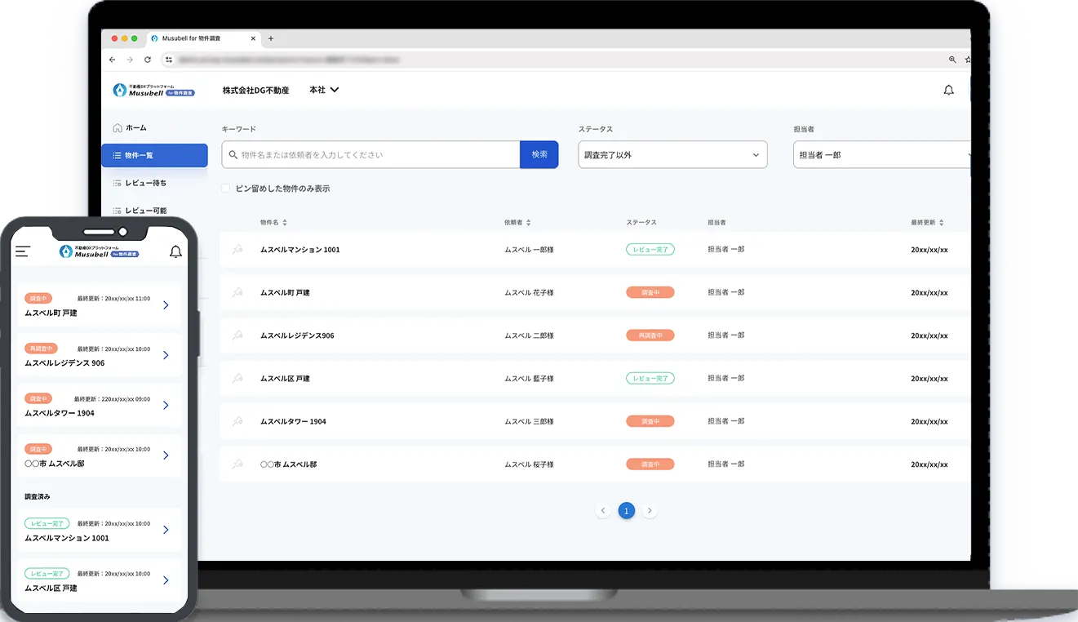Expand the 本社 office selector
The height and width of the screenshot is (622, 1078).
(323, 90)
